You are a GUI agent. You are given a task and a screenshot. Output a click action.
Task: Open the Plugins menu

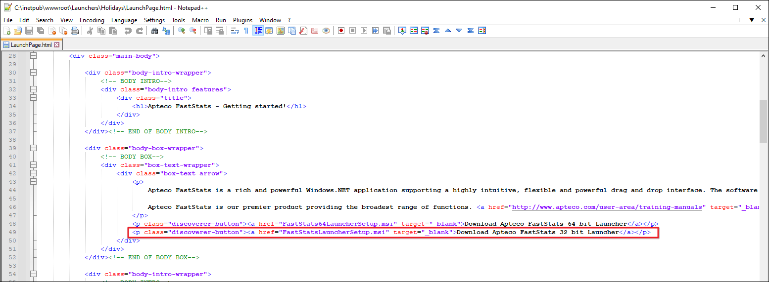point(242,20)
